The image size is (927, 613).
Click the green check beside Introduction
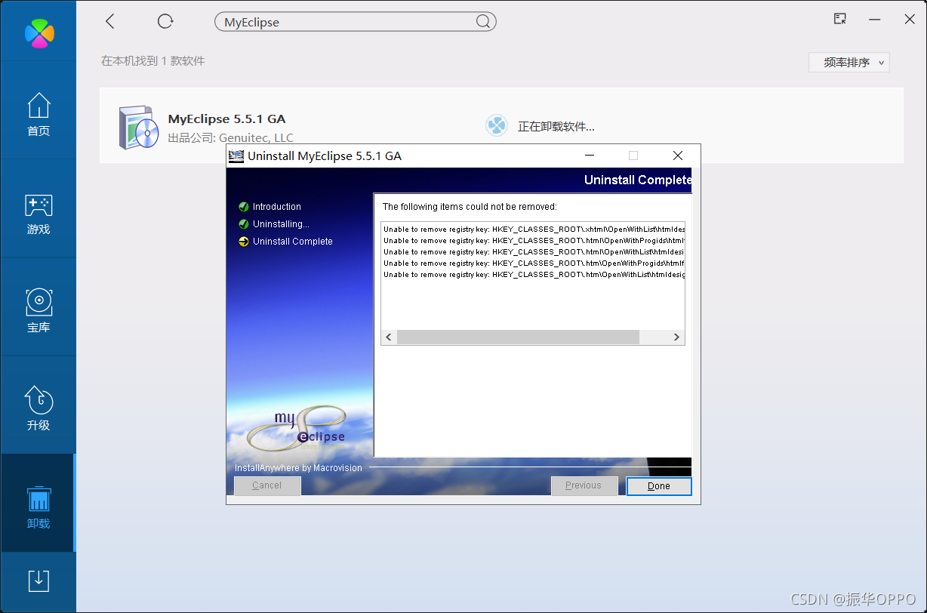tap(244, 207)
